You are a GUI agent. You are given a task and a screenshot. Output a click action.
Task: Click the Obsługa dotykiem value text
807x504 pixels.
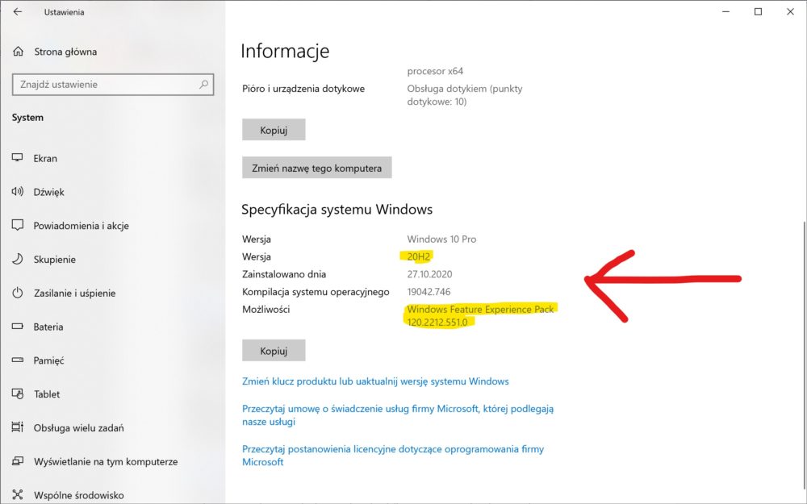tap(465, 95)
